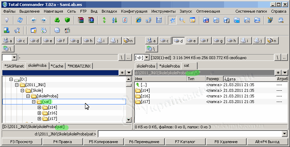The image size is (290, 147).
Task: Open the command line history dropdown
Action: (x=285, y=134)
